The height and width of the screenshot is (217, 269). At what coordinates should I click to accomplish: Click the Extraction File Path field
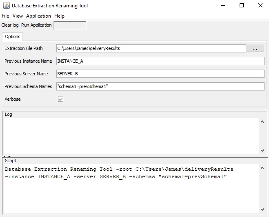coord(151,48)
